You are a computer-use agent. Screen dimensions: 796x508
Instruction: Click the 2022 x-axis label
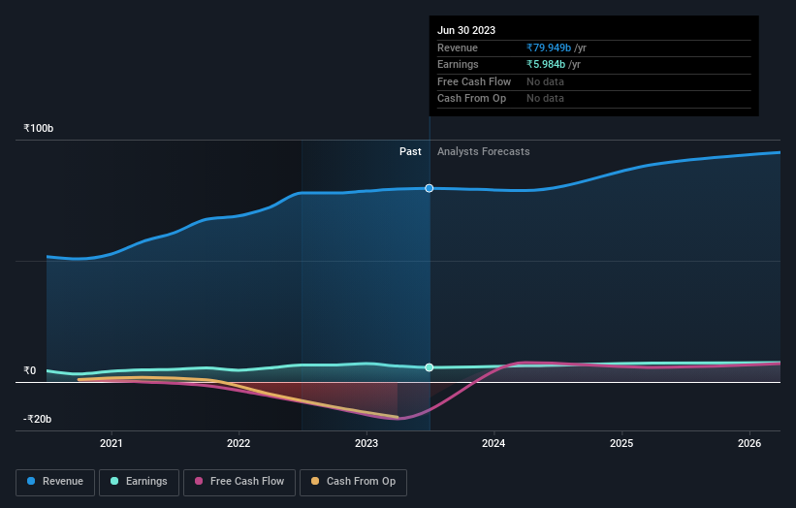tap(239, 443)
